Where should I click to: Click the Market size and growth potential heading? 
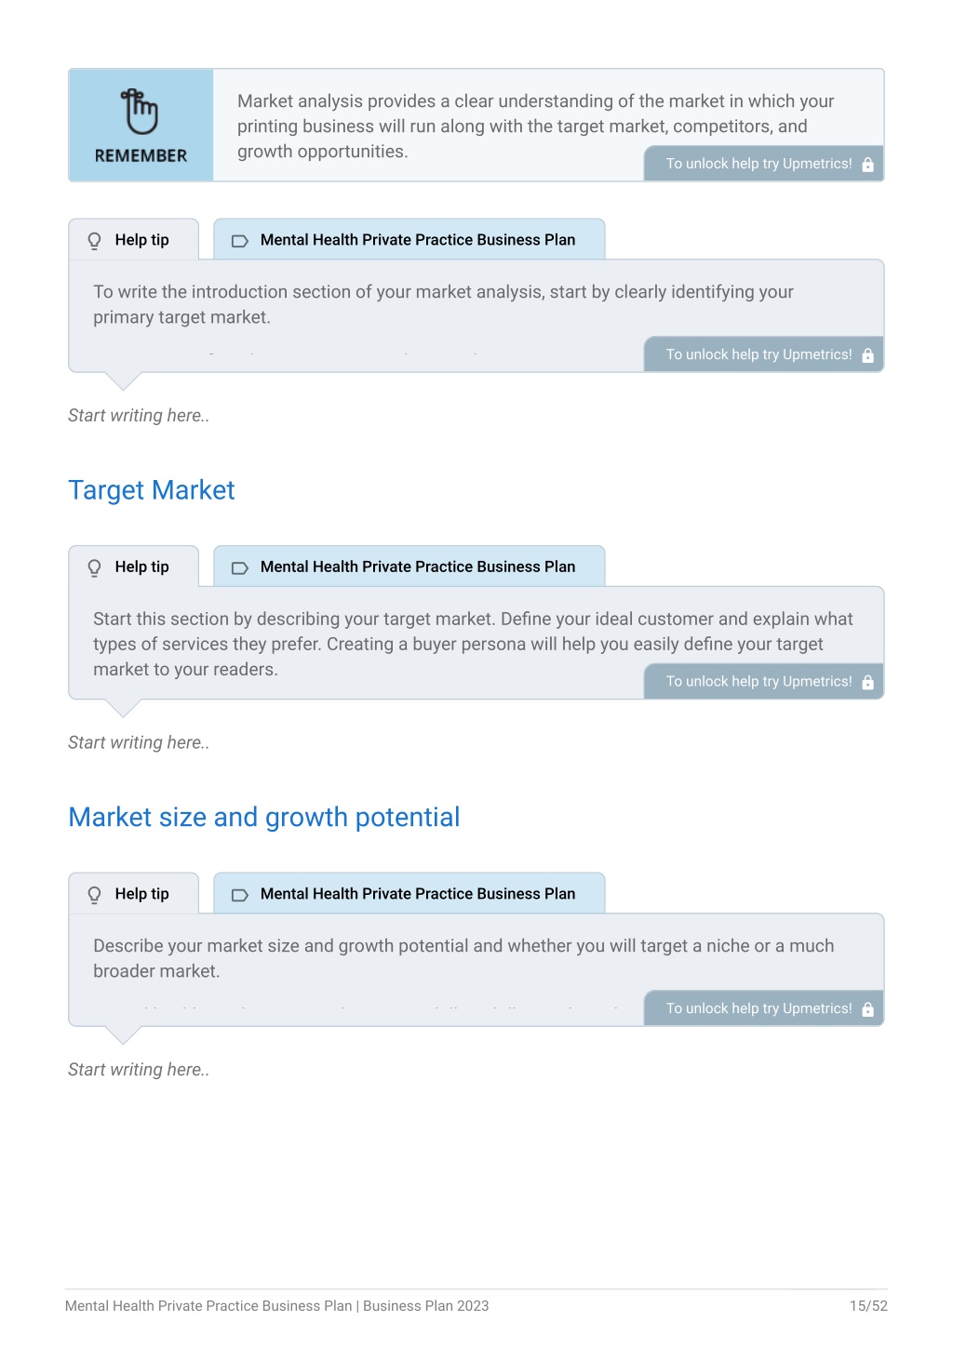264,817
